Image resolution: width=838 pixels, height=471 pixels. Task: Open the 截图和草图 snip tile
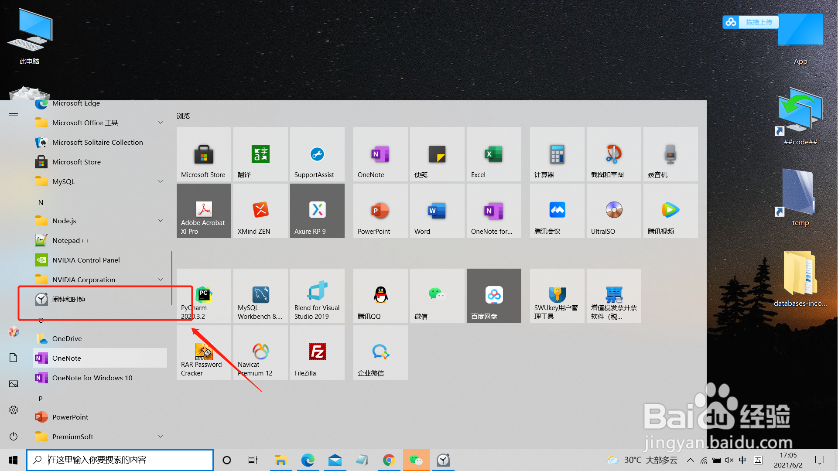(614, 154)
